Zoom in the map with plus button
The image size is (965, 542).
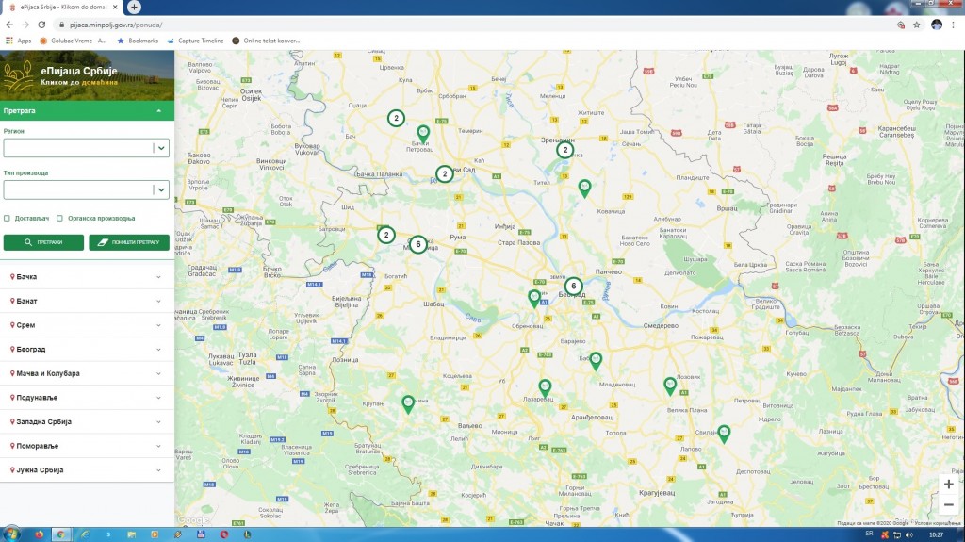(948, 485)
